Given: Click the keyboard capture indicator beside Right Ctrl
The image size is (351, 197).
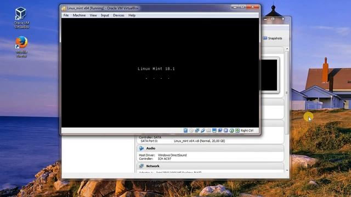Looking at the screenshot, I should (x=237, y=130).
